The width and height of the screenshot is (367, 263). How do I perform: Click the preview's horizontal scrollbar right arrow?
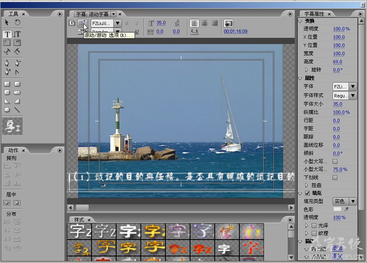(x=291, y=208)
